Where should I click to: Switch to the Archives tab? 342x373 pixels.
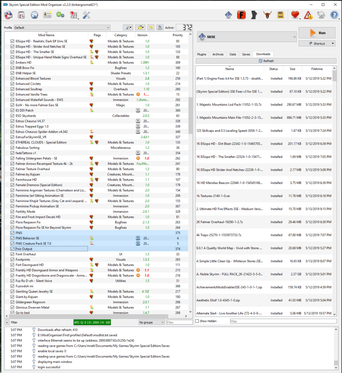click(218, 54)
